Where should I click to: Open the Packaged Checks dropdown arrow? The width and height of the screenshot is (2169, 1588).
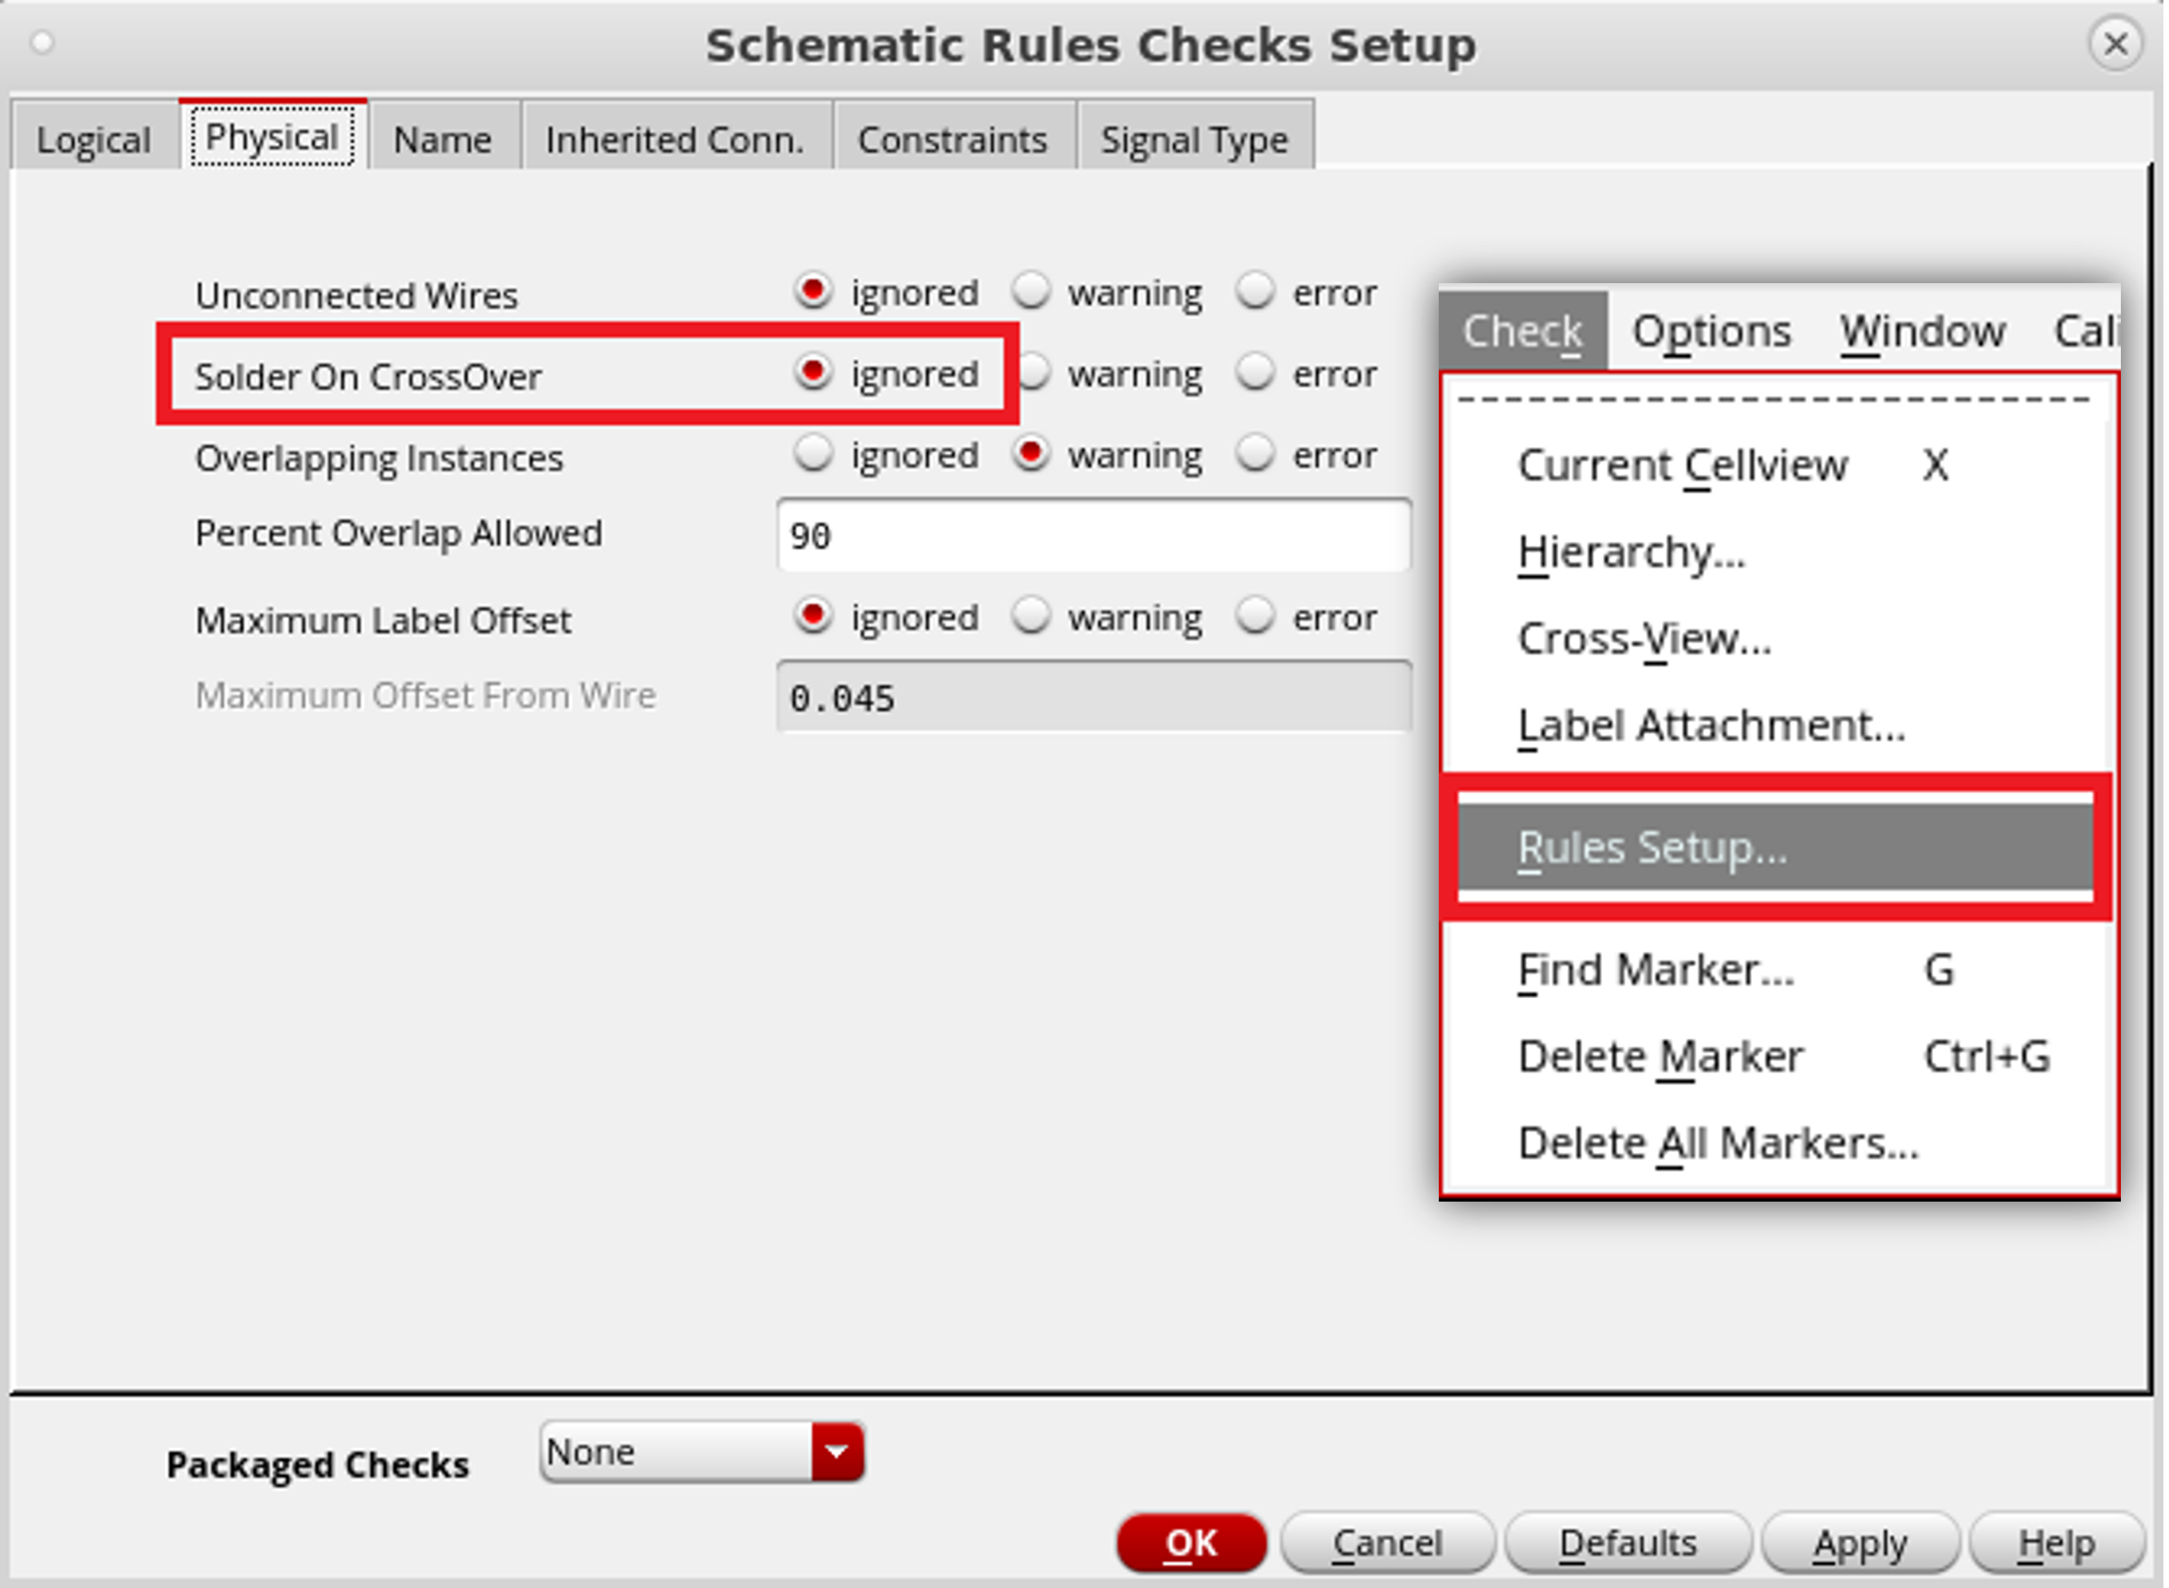coord(837,1451)
